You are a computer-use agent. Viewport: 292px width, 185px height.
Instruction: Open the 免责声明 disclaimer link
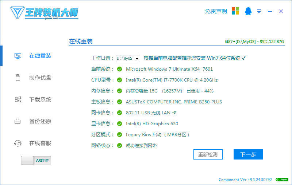[x=216, y=11]
